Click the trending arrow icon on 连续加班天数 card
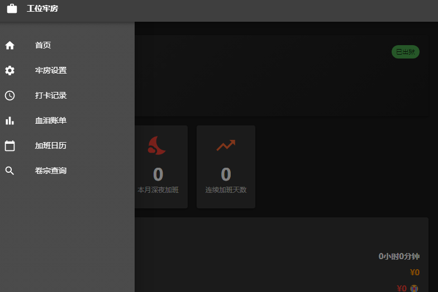This screenshot has height=292, width=438. pos(226,145)
